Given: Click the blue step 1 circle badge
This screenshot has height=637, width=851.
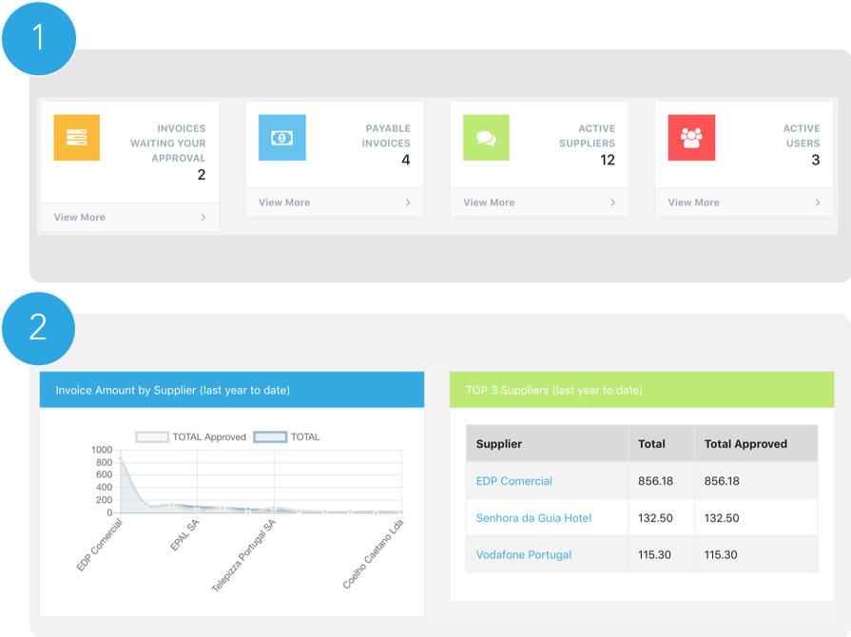Looking at the screenshot, I should click(38, 38).
